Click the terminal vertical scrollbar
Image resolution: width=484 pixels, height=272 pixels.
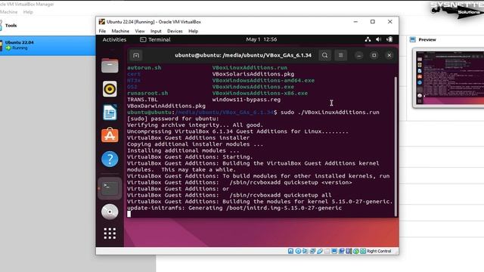(396, 147)
